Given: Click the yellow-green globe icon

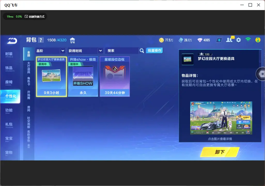Looking at the screenshot, I should [x=258, y=40].
